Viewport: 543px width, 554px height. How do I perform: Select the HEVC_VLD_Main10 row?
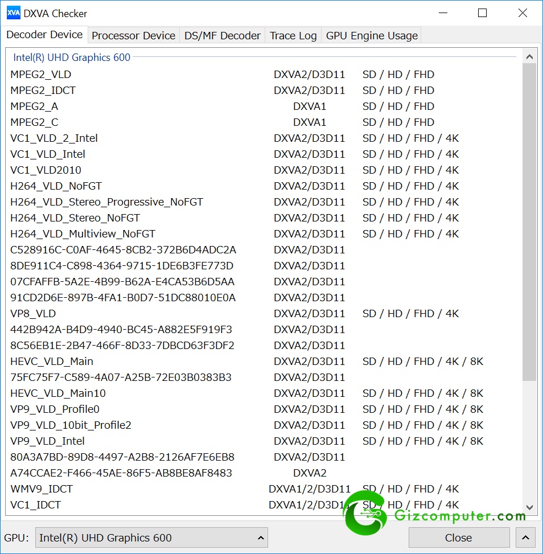pyautogui.click(x=263, y=393)
